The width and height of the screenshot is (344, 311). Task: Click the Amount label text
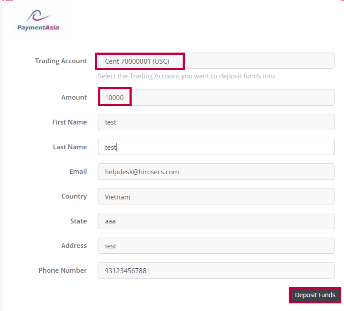pyautogui.click(x=74, y=97)
